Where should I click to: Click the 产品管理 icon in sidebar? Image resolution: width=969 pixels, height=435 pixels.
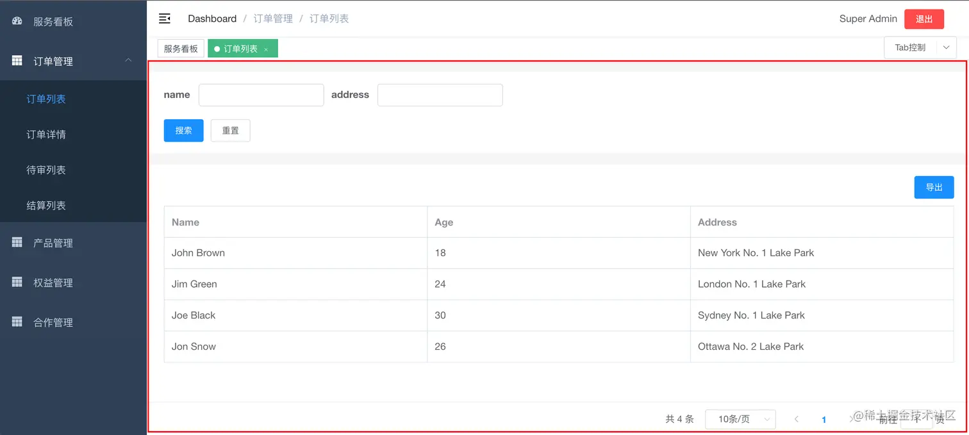[x=17, y=243]
